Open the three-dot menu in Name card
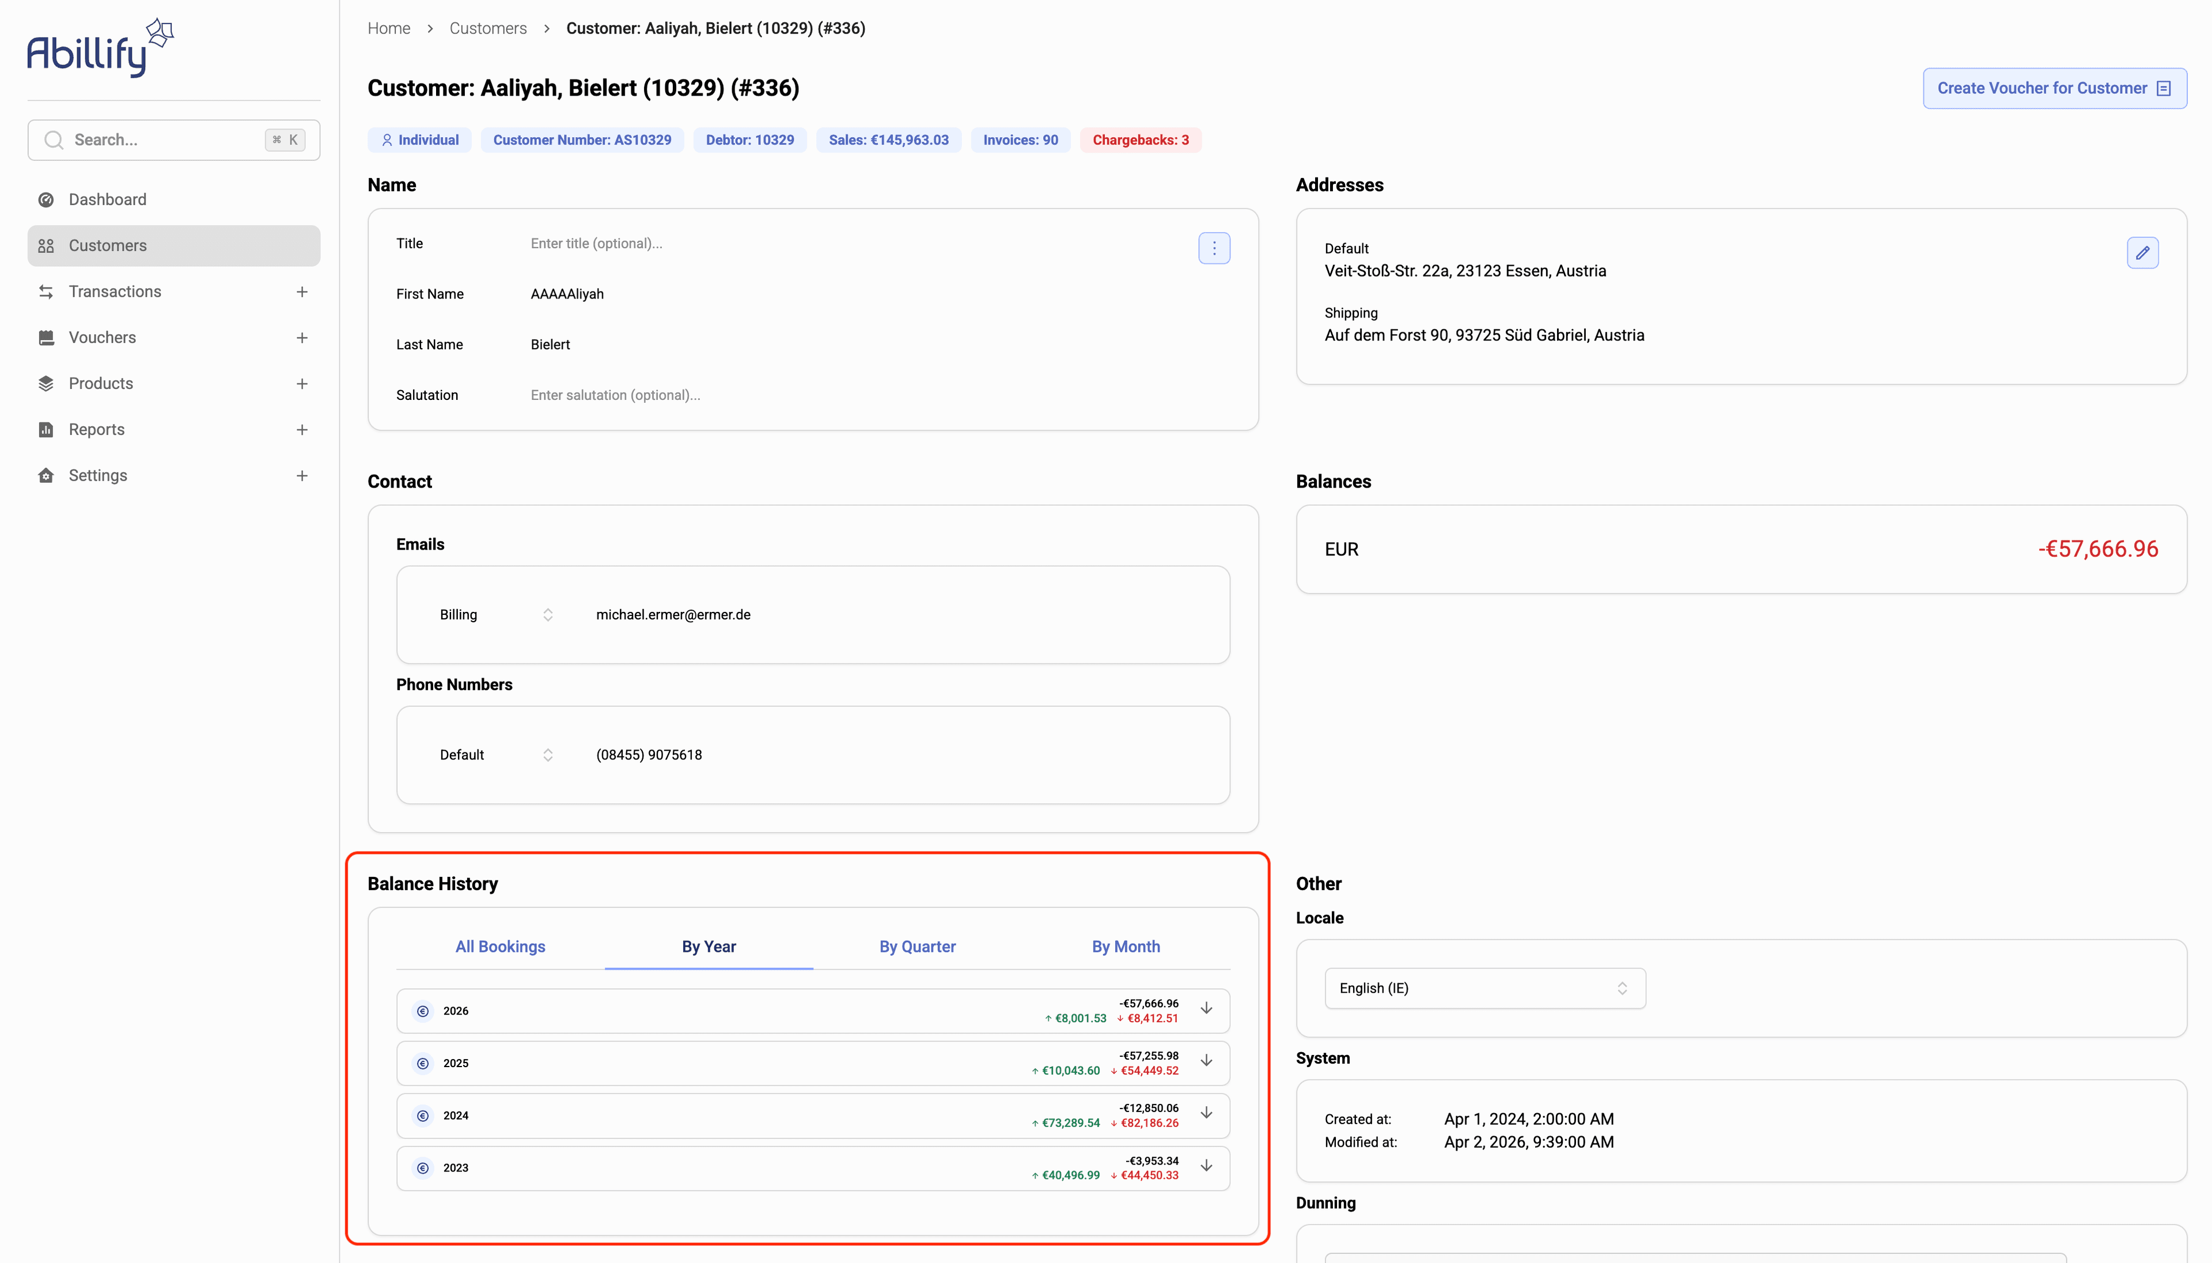The image size is (2212, 1263). point(1213,248)
